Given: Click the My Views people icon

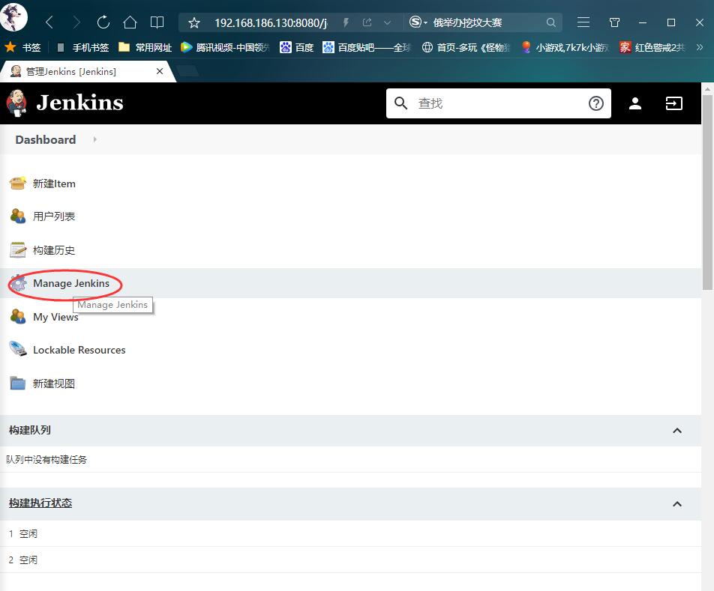Looking at the screenshot, I should tap(18, 316).
